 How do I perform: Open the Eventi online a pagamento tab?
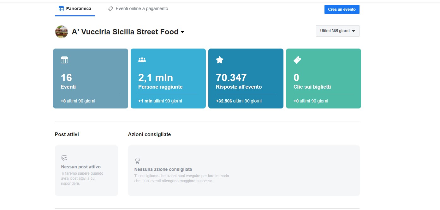138,9
